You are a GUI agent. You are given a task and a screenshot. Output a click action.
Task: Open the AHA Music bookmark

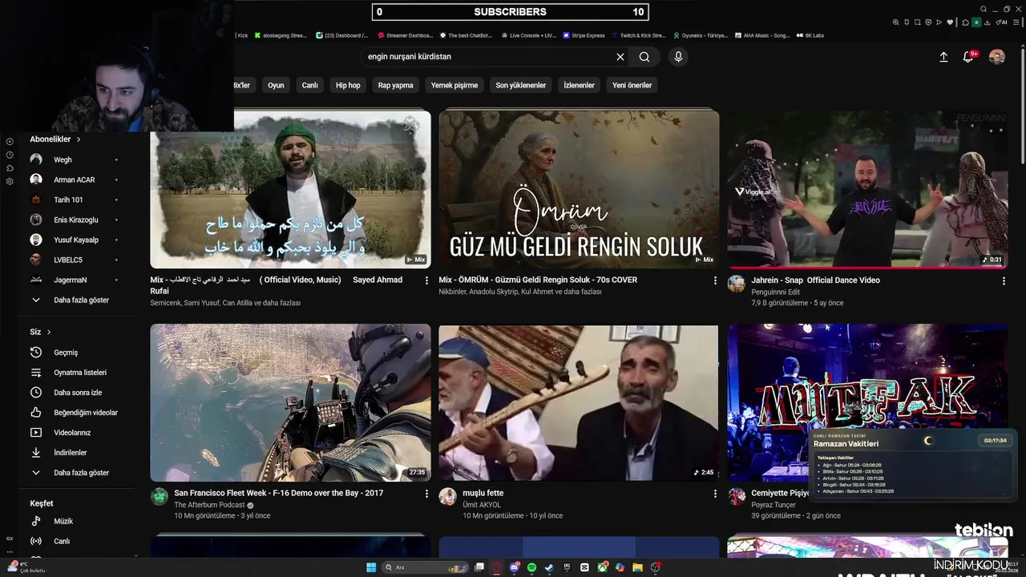pyautogui.click(x=762, y=35)
